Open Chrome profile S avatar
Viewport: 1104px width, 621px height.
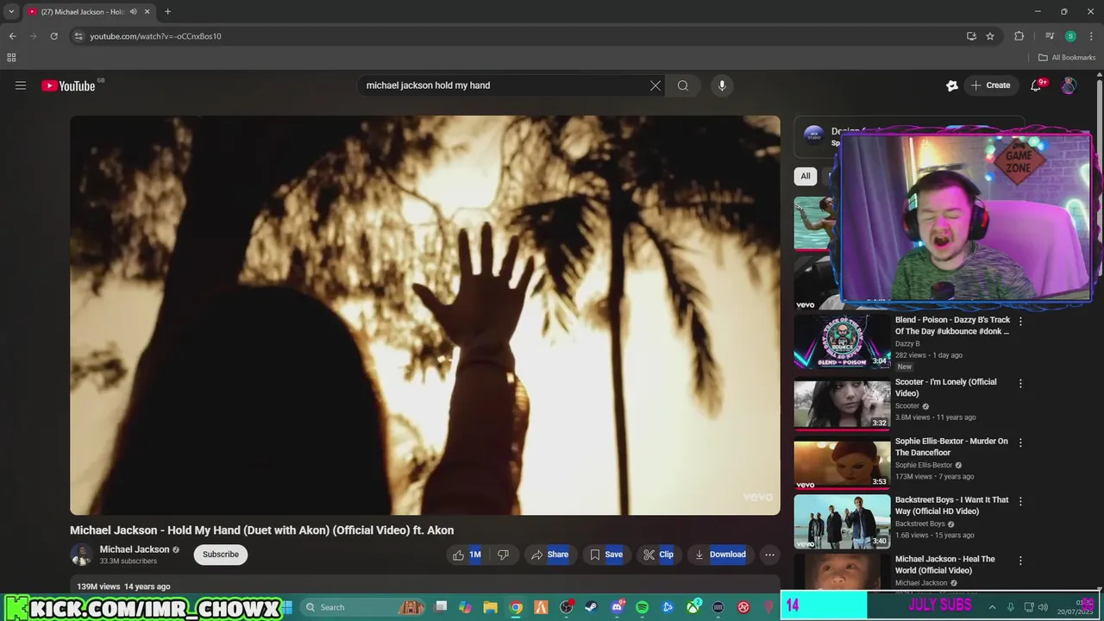1070,36
